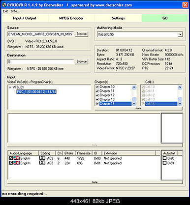Click the 'none' button under subtitle panel
This screenshot has width=190, height=205.
pos(95,145)
